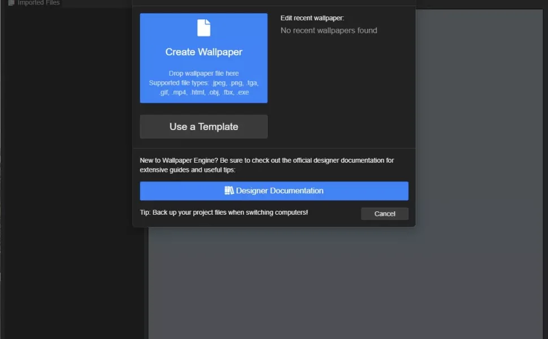Click the backup project files tip text
Viewport: 548px width, 339px height.
coord(224,212)
